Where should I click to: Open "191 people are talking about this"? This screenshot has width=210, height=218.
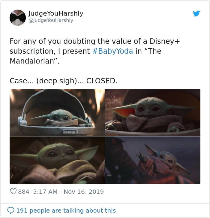click(x=66, y=211)
